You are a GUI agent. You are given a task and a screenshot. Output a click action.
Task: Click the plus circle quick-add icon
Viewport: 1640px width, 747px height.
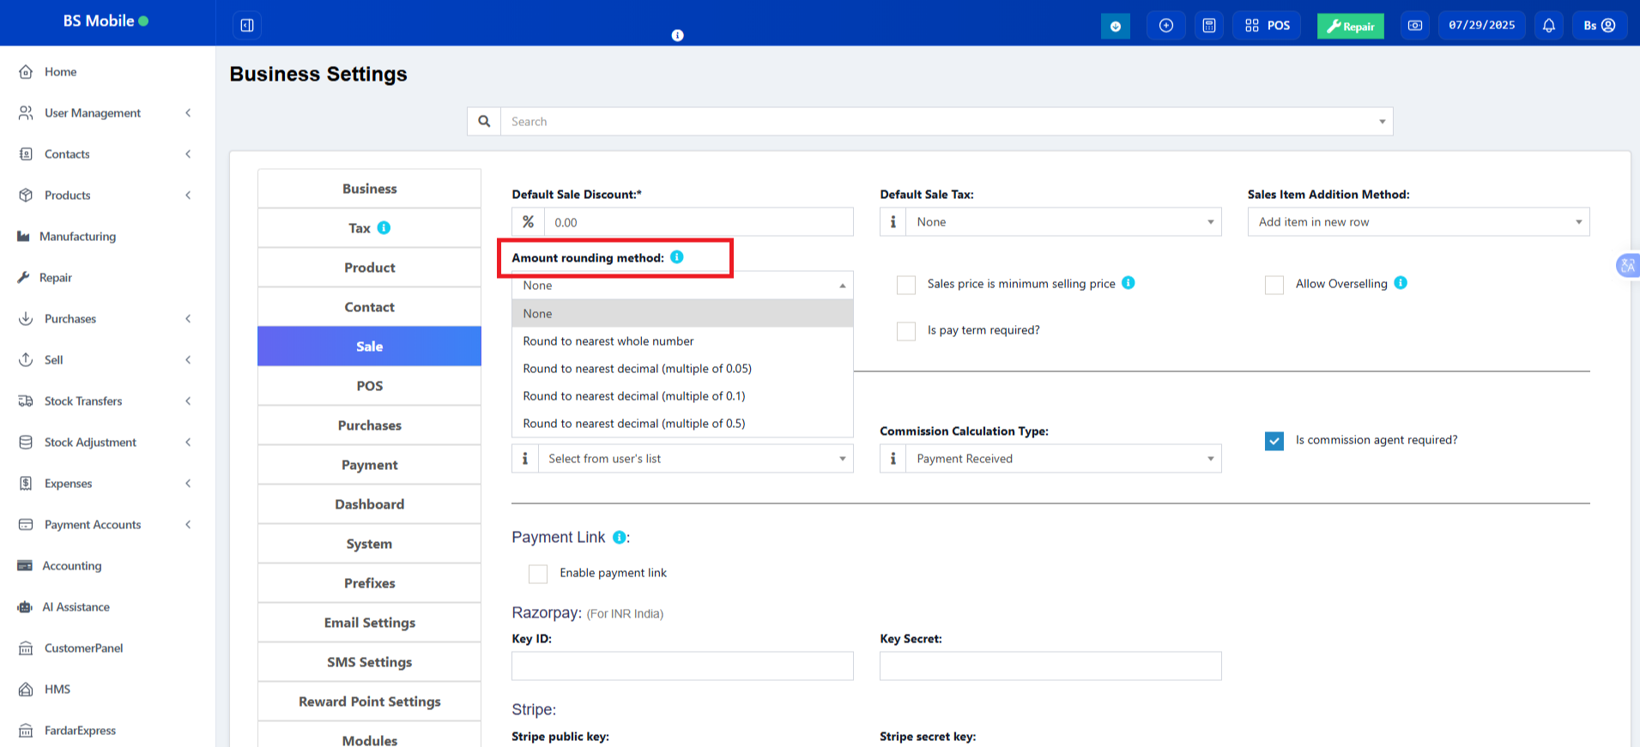pos(1165,26)
